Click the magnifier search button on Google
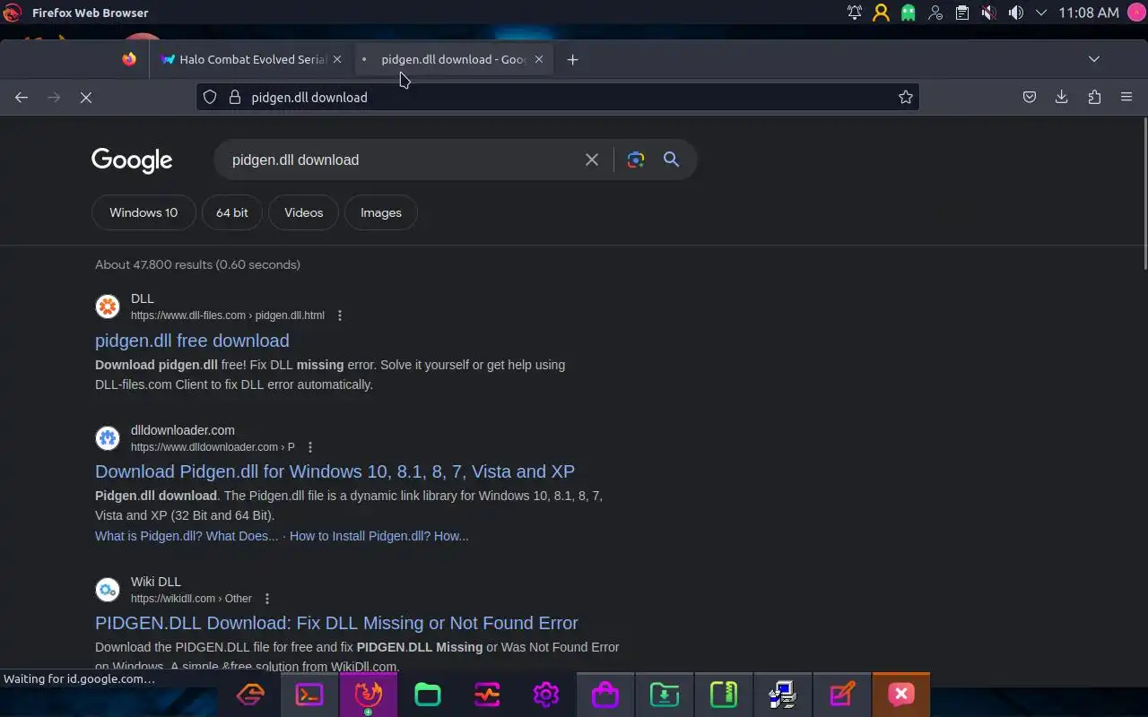 pos(671,160)
